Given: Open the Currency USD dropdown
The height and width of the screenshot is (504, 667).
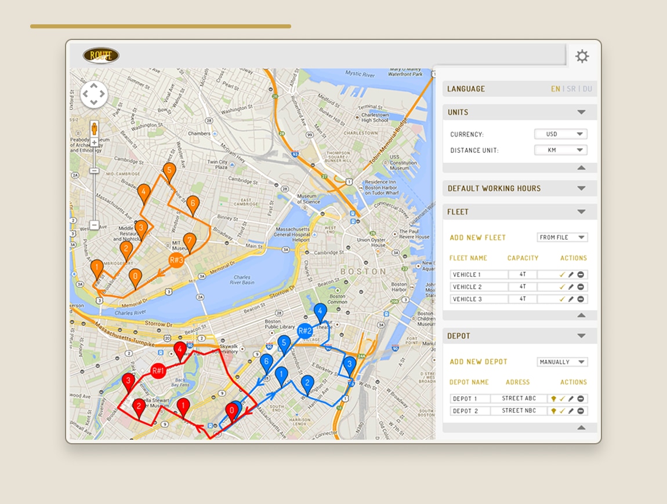Looking at the screenshot, I should pos(561,134).
